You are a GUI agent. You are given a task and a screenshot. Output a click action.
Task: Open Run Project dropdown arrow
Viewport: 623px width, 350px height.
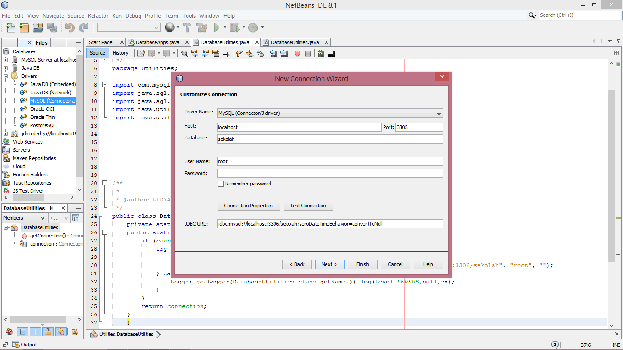(225, 28)
